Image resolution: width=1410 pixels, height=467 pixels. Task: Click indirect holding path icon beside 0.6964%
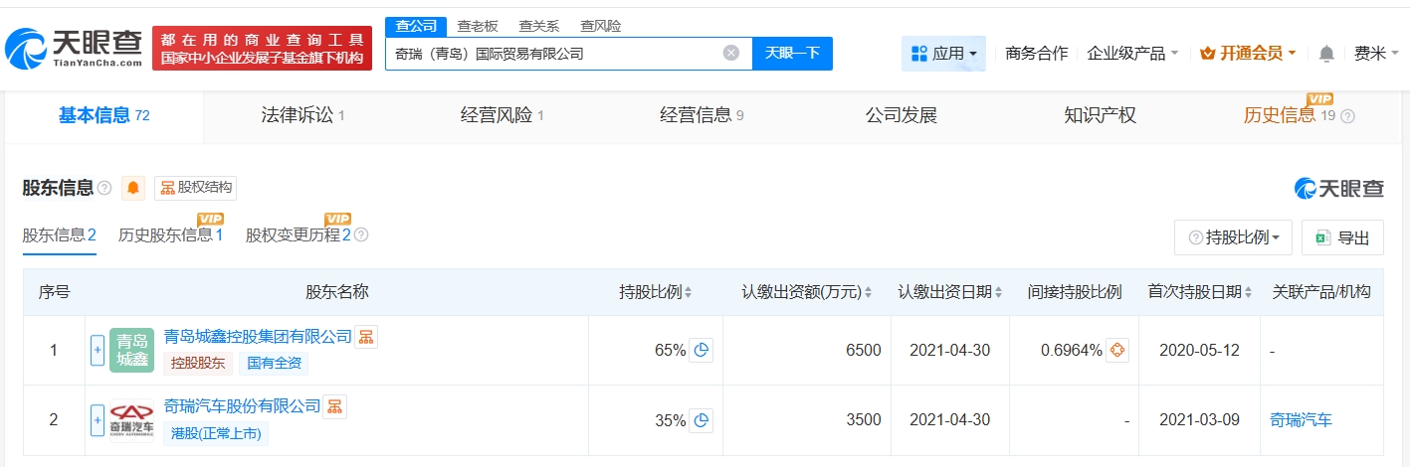point(1117,350)
